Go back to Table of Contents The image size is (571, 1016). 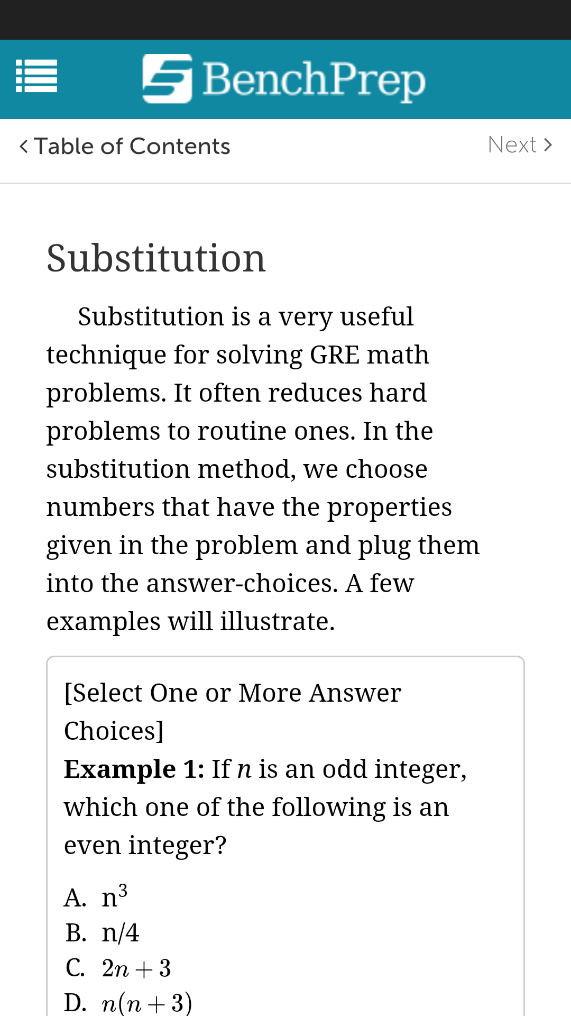132,146
